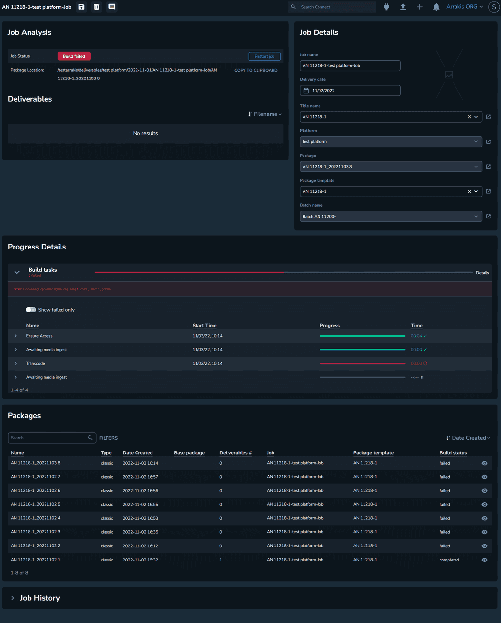
Task: Sort packages by Date Created column header
Action: point(137,453)
